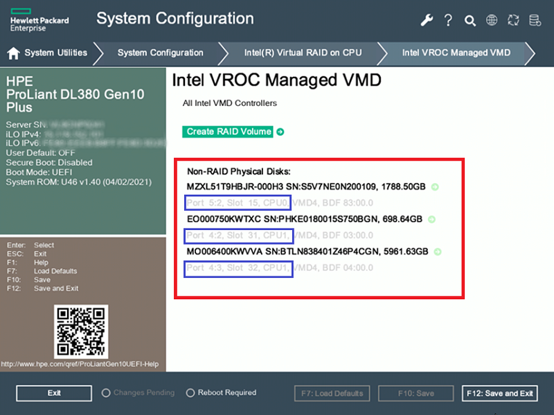Switch to the System Configuration breadcrumb tab
The image size is (554, 415).
point(161,53)
